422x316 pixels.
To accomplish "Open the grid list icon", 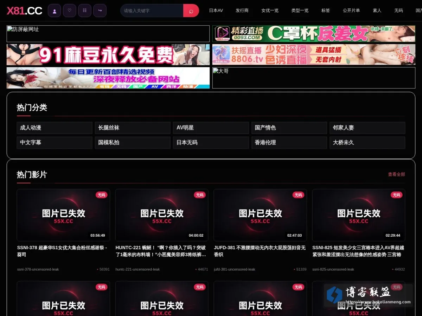I will click(x=85, y=11).
